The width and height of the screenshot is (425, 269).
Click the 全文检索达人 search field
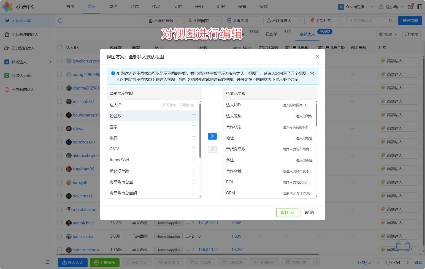(366, 21)
